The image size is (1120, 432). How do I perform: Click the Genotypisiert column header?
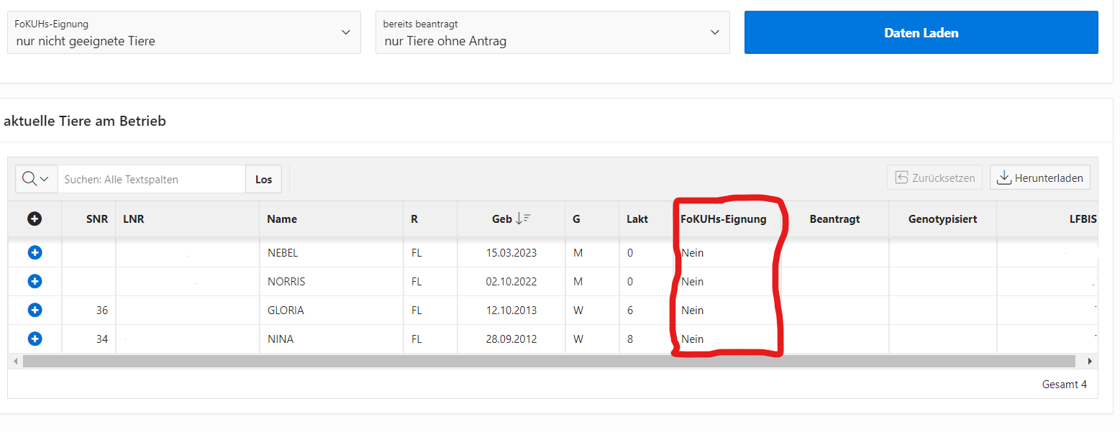tap(942, 219)
